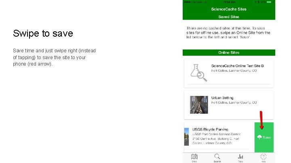Open the Urban Setting photo thumbnail
The height and width of the screenshot is (163, 291).
tap(199, 105)
